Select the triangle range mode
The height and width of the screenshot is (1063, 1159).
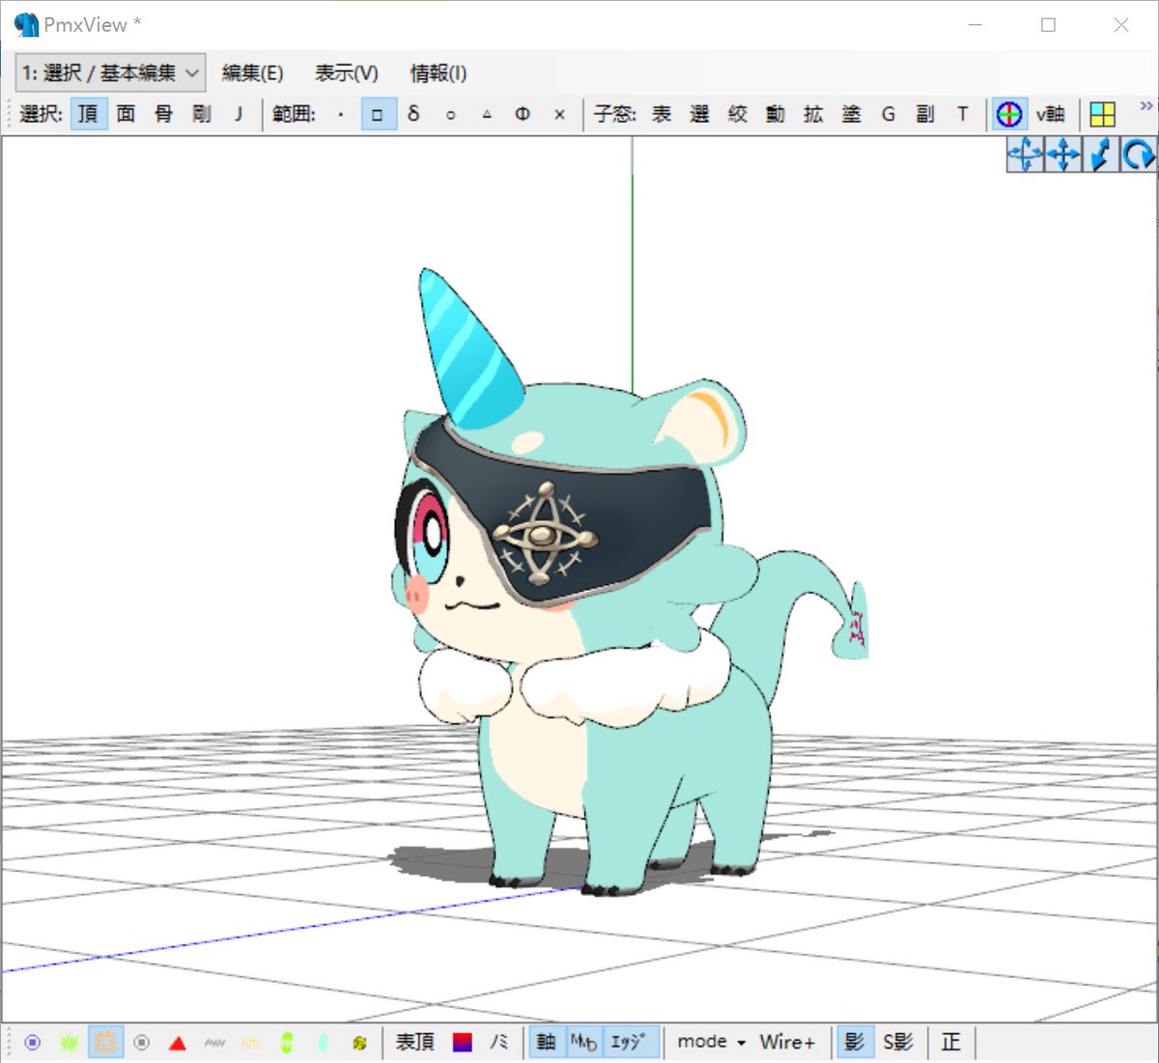(x=487, y=114)
